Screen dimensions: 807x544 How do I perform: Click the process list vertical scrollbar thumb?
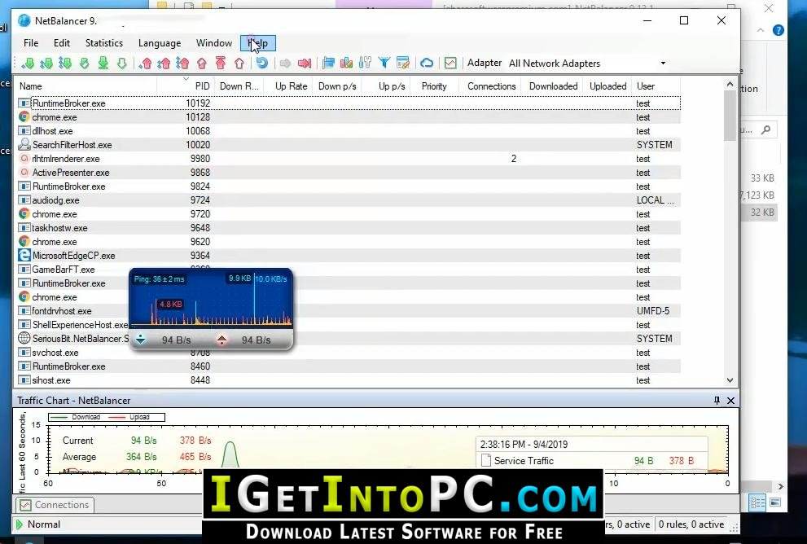pos(730,116)
